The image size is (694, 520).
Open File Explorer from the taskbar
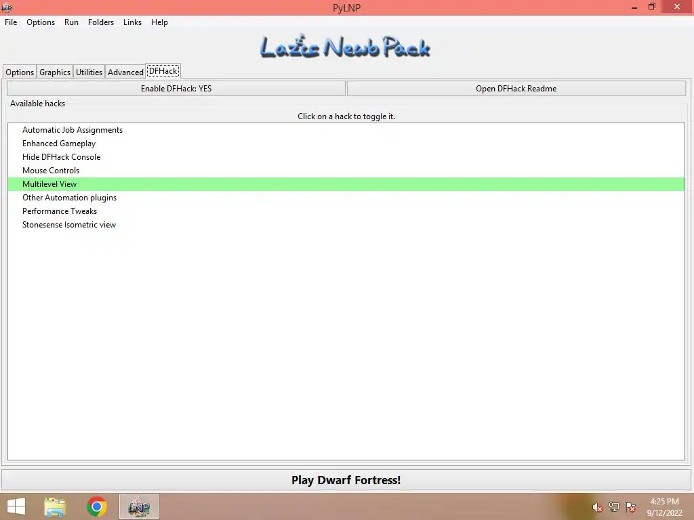[55, 506]
